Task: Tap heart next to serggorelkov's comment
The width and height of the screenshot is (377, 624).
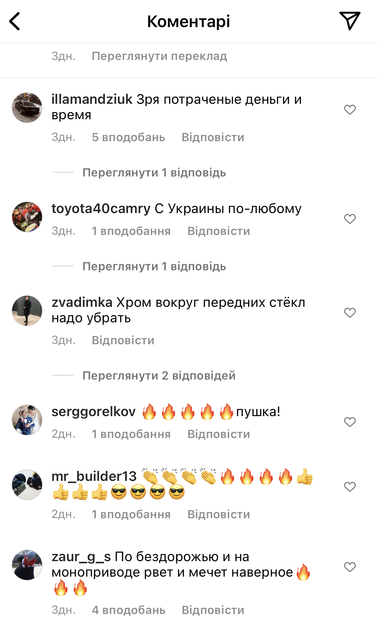Action: point(350,422)
